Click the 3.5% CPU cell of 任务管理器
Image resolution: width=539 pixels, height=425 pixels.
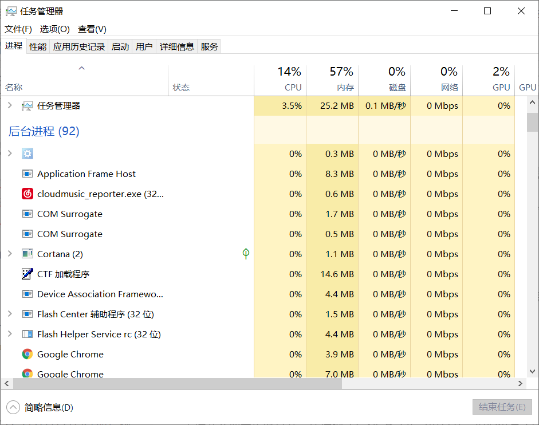(x=280, y=105)
